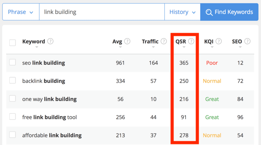Image resolution: width=261 pixels, height=145 pixels.
Task: Sort by QSR column arrow
Action: [x=184, y=47]
